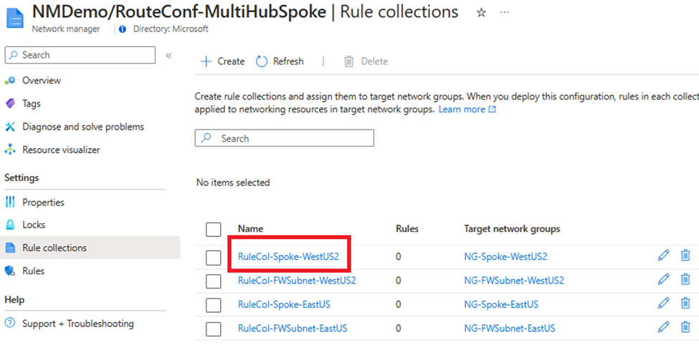Select the RuleCol-FWSubnet-EastUS row checkbox
Image resolution: width=699 pixels, height=350 pixels.
point(213,329)
